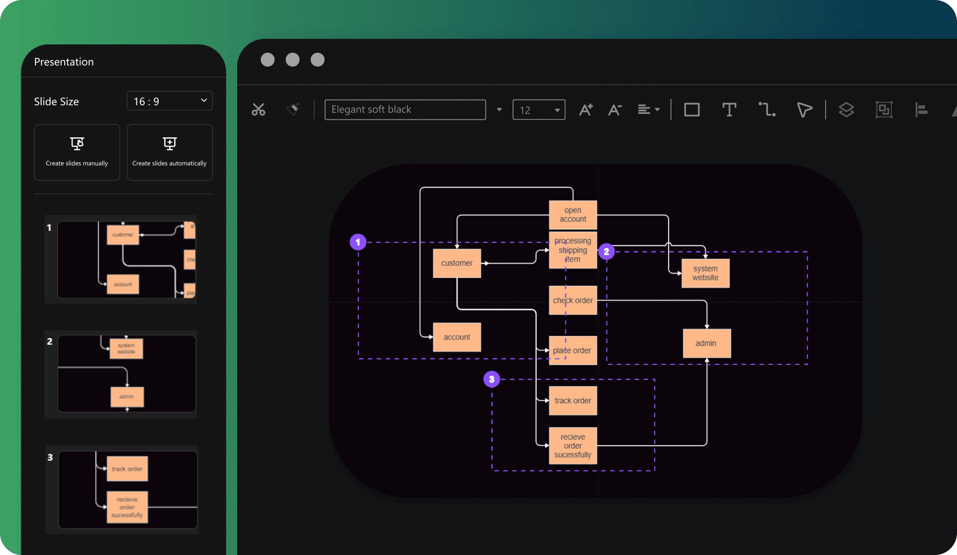Open the font family dropdown menu
Viewport: 957px width, 555px height.
point(499,109)
